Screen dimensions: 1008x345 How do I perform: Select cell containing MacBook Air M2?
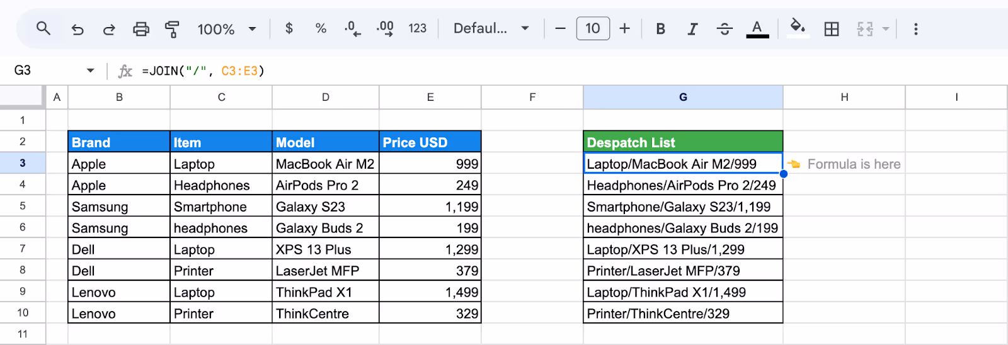click(x=326, y=164)
